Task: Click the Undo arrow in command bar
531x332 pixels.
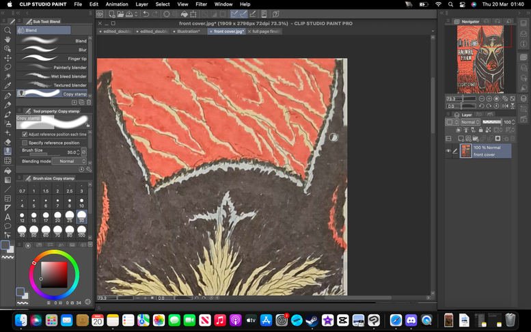Action: [146, 14]
